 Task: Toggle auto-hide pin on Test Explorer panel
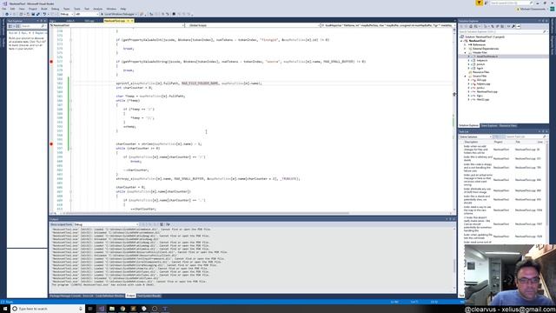[41, 21]
